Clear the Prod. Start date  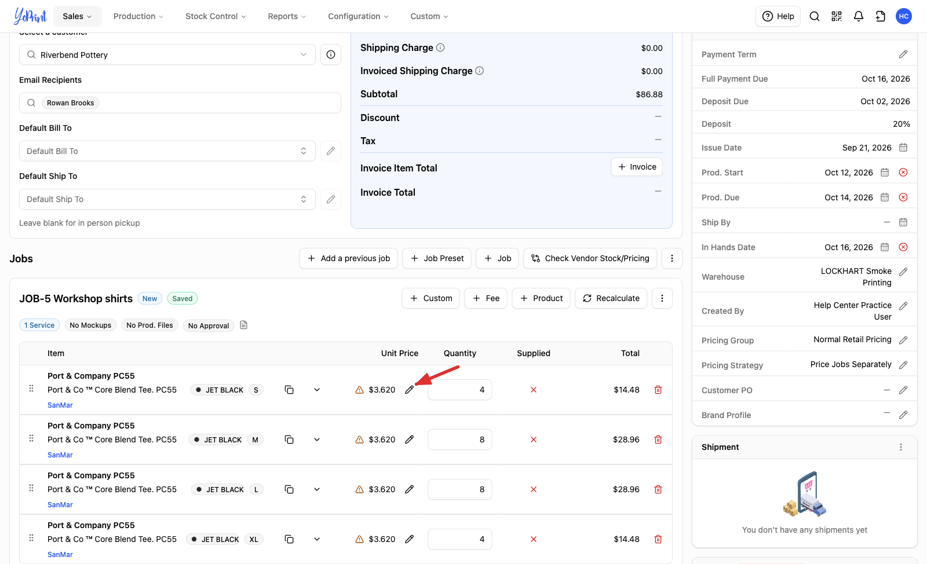[903, 173]
